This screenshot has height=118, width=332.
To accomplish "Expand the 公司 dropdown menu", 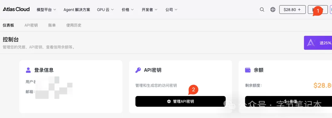I will pos(172,10).
